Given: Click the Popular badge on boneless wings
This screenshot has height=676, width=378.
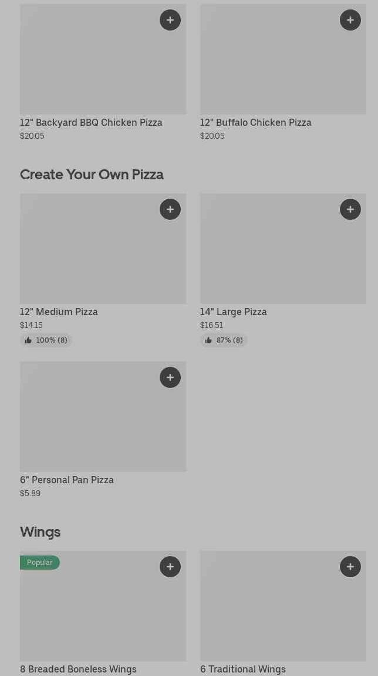Looking at the screenshot, I should (40, 563).
